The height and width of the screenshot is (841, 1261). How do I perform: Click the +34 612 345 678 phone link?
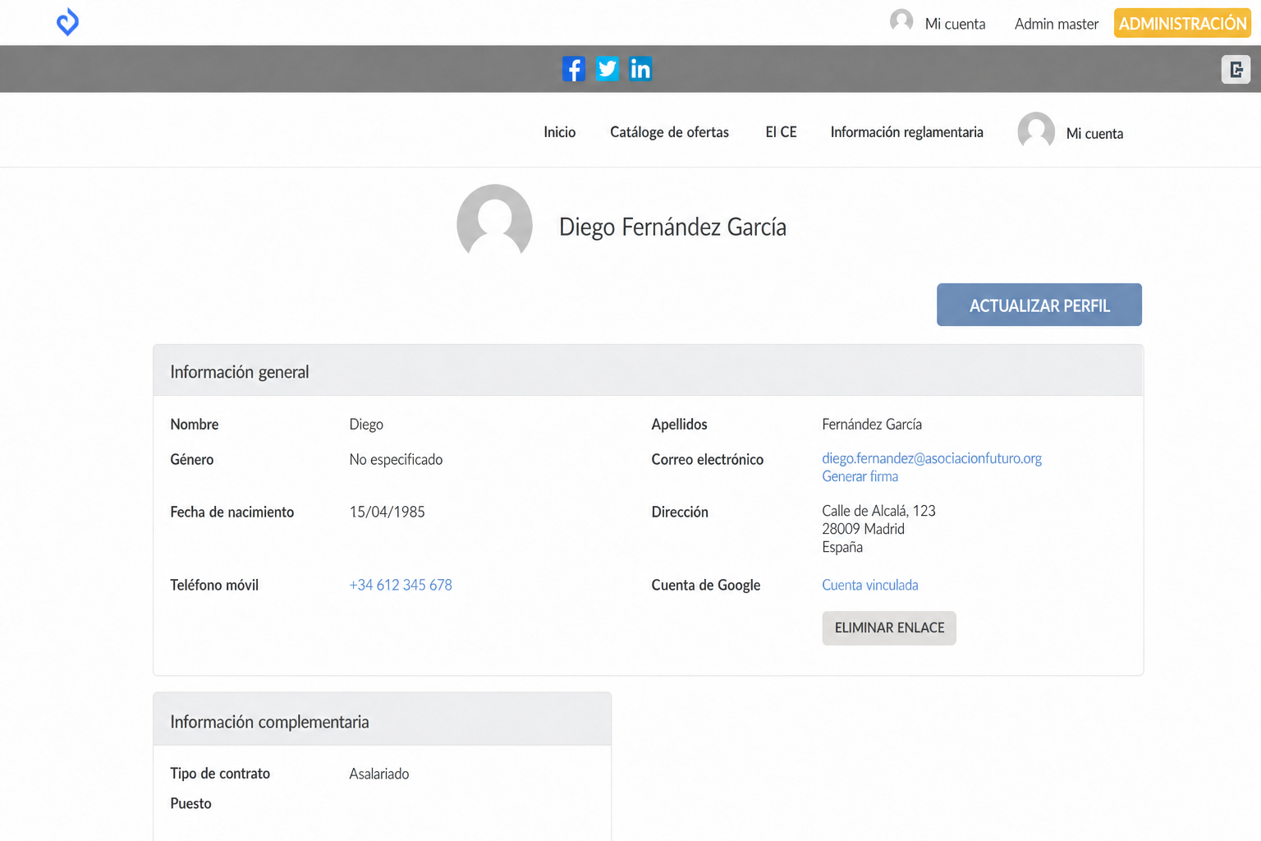coord(401,585)
